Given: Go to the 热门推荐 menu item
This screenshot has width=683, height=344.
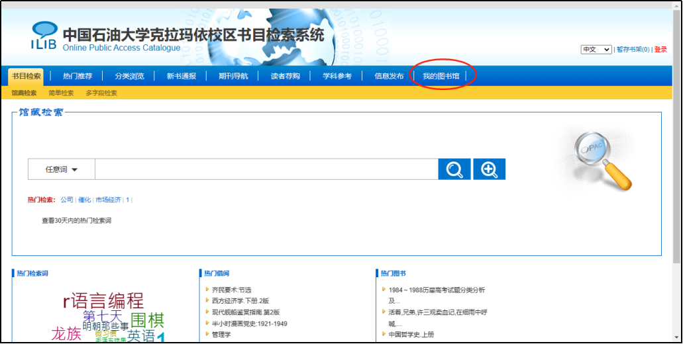Looking at the screenshot, I should point(78,76).
